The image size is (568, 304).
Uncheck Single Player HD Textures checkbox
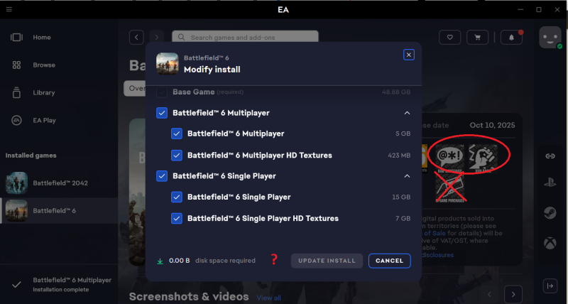(177, 219)
